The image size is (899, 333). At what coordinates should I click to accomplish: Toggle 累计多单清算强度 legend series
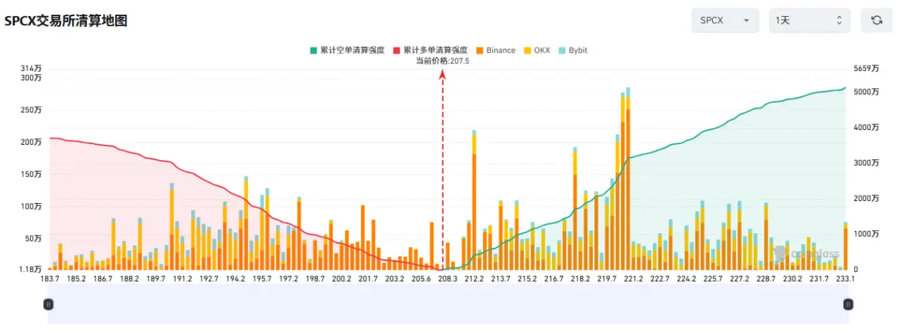430,51
